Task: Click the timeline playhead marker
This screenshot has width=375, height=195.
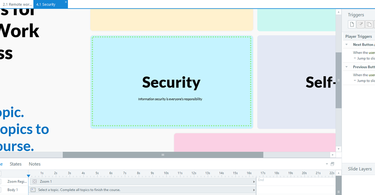Action: pyautogui.click(x=29, y=176)
